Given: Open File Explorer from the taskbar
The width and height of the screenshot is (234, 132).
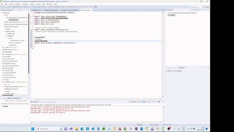Looking at the screenshot, I should 76,129.
